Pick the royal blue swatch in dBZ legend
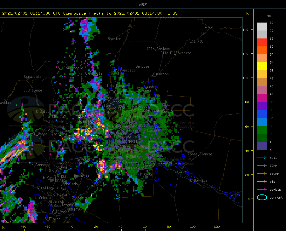Screen dimensions: 286x231 (262, 114)
